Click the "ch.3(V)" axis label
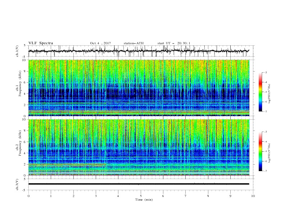This screenshot has width=285, height=220. (x=17, y=184)
